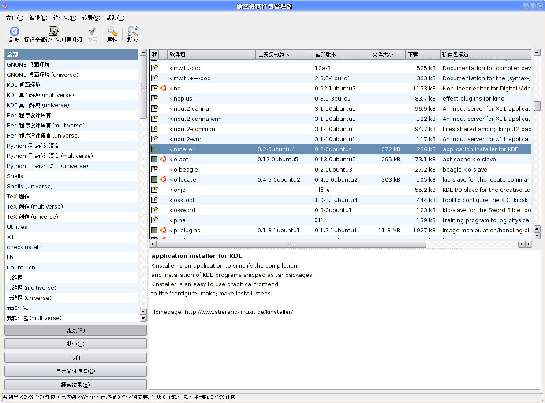The width and height of the screenshot is (545, 403).
Task: Click the 组别(S) filter button
Action: tap(75, 330)
